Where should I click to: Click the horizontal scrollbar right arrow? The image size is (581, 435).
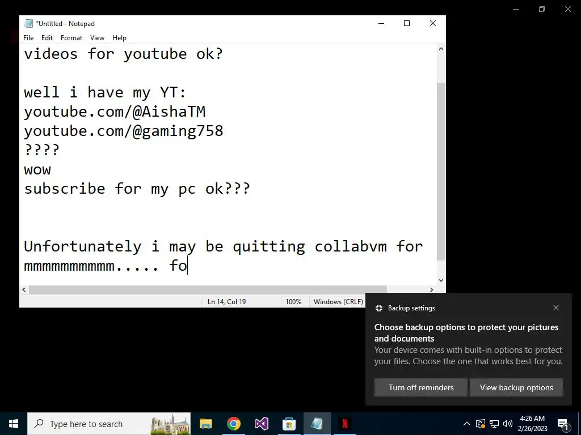point(432,289)
